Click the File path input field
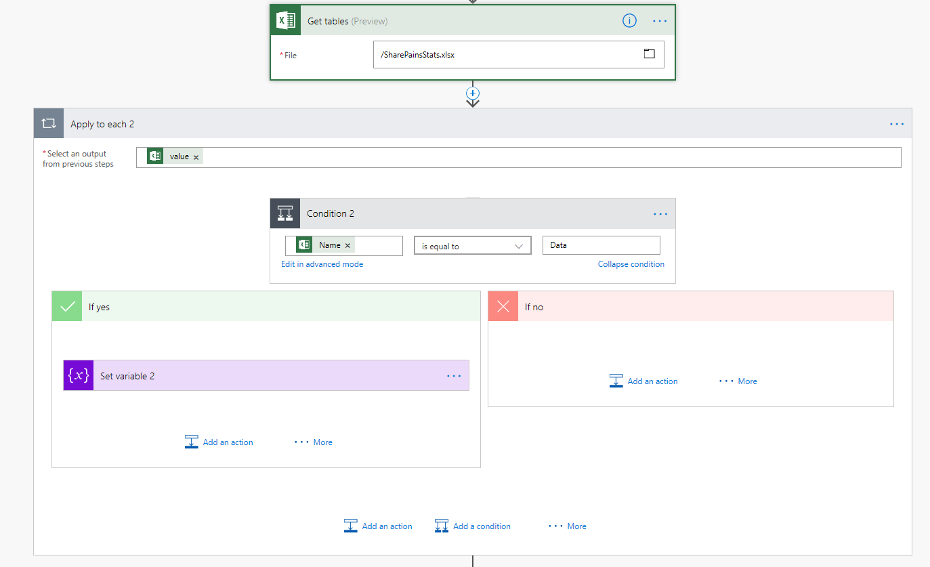This screenshot has height=567, width=930. 518,55
